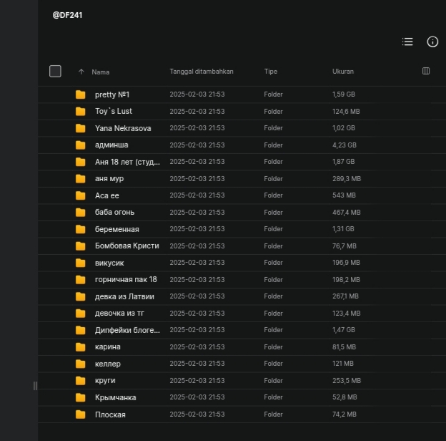Click folder icon of Yana Nekrasova
Screen dimensions: 446x441
[x=81, y=128]
